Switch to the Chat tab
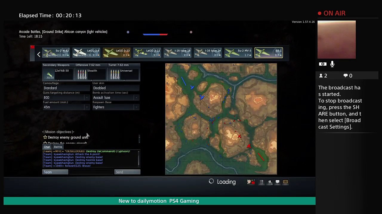Screen dimensions: 382x214 point(47,147)
